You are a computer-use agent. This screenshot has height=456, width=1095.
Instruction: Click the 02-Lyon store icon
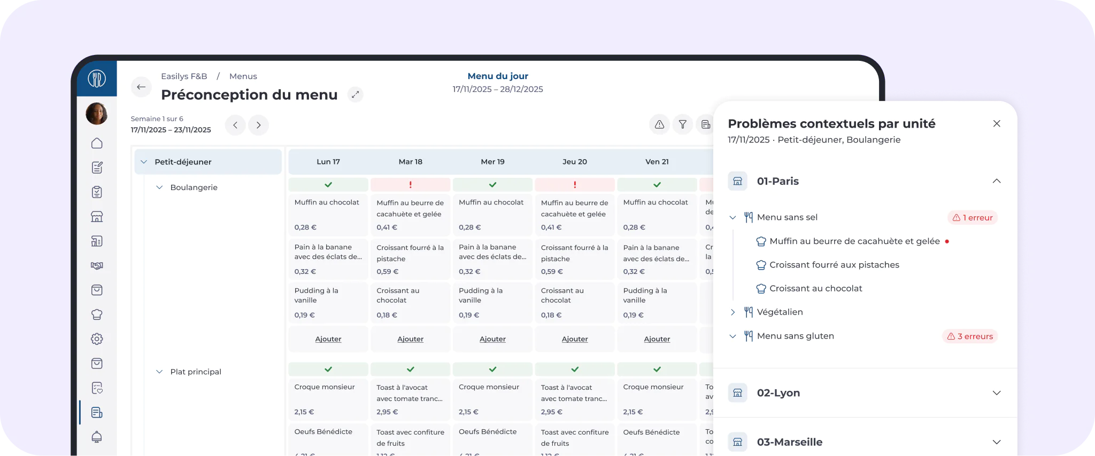pos(738,393)
